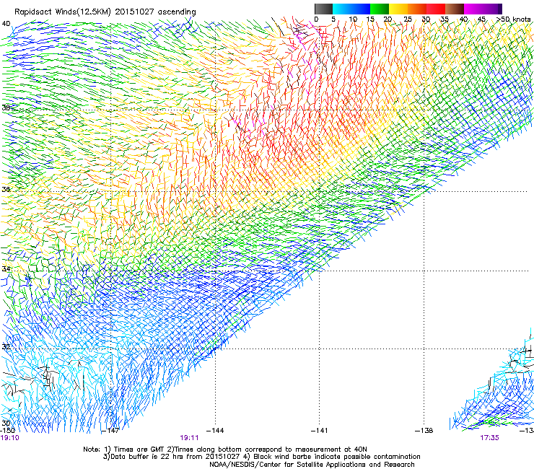Image resolution: width=534 pixels, height=469 pixels.
Task: Click longitude label '-144' on the bottom axis
Action: 215,430
